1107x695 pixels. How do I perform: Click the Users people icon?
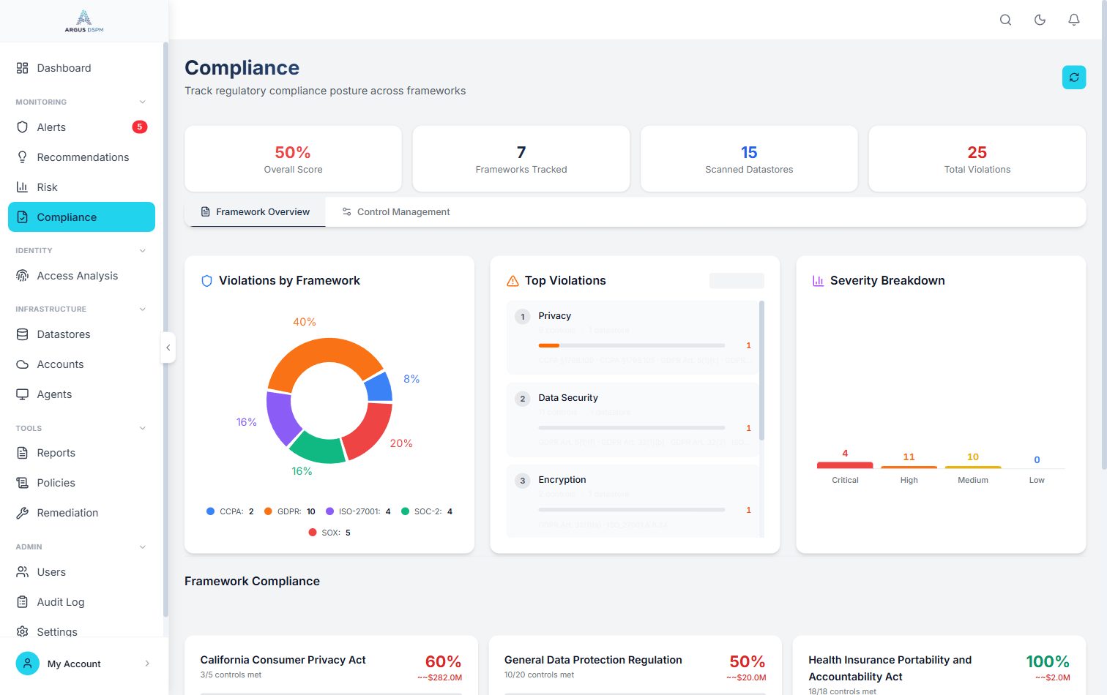23,572
